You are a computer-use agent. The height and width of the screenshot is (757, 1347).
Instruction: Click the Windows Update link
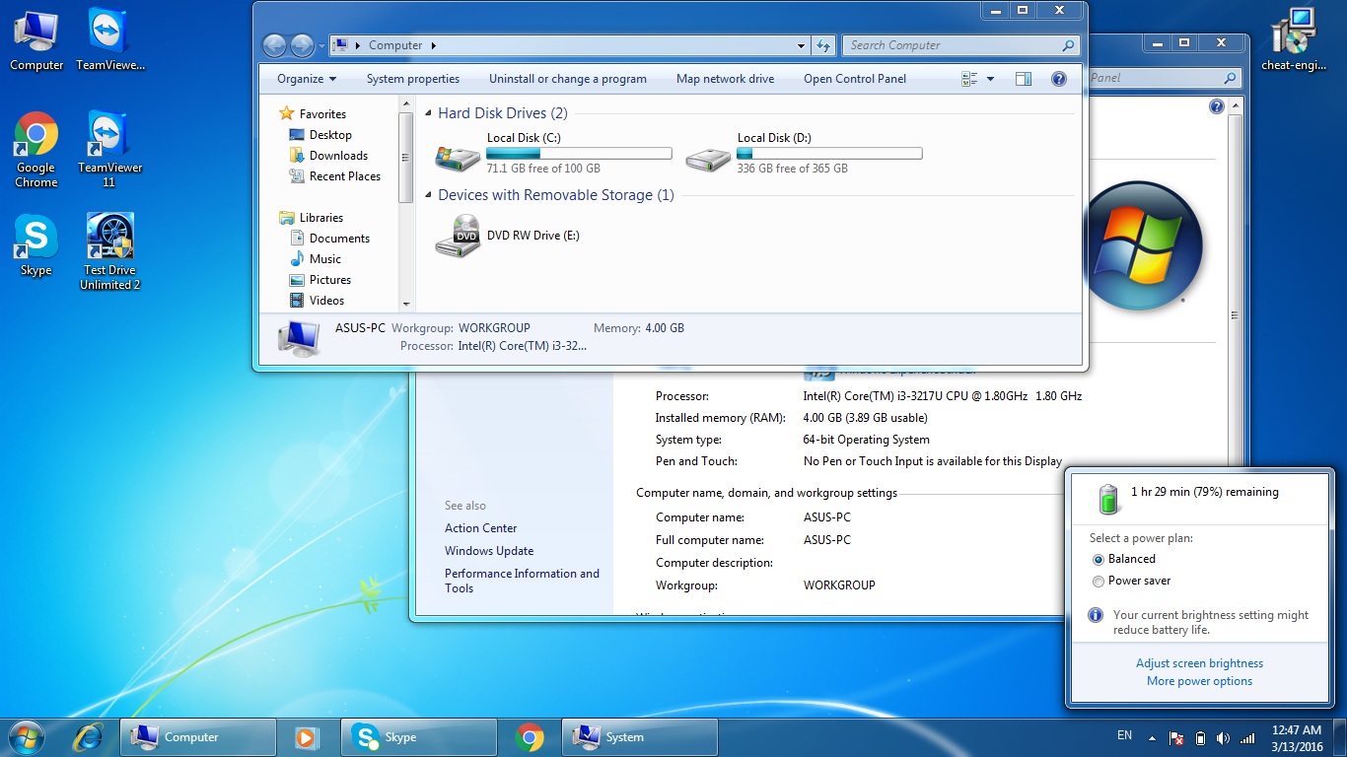point(488,551)
